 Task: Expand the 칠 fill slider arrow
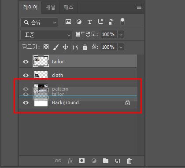tap(121, 47)
